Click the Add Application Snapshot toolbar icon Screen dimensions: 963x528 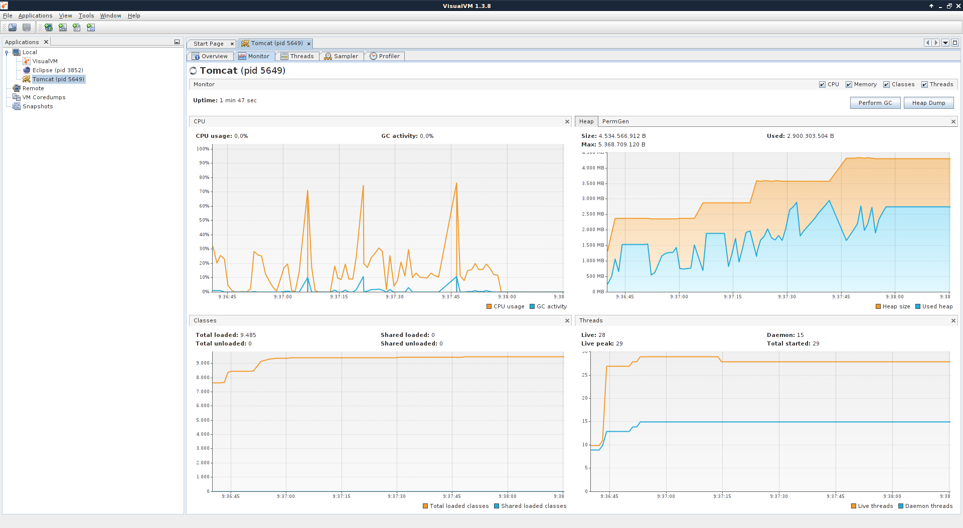(x=91, y=28)
